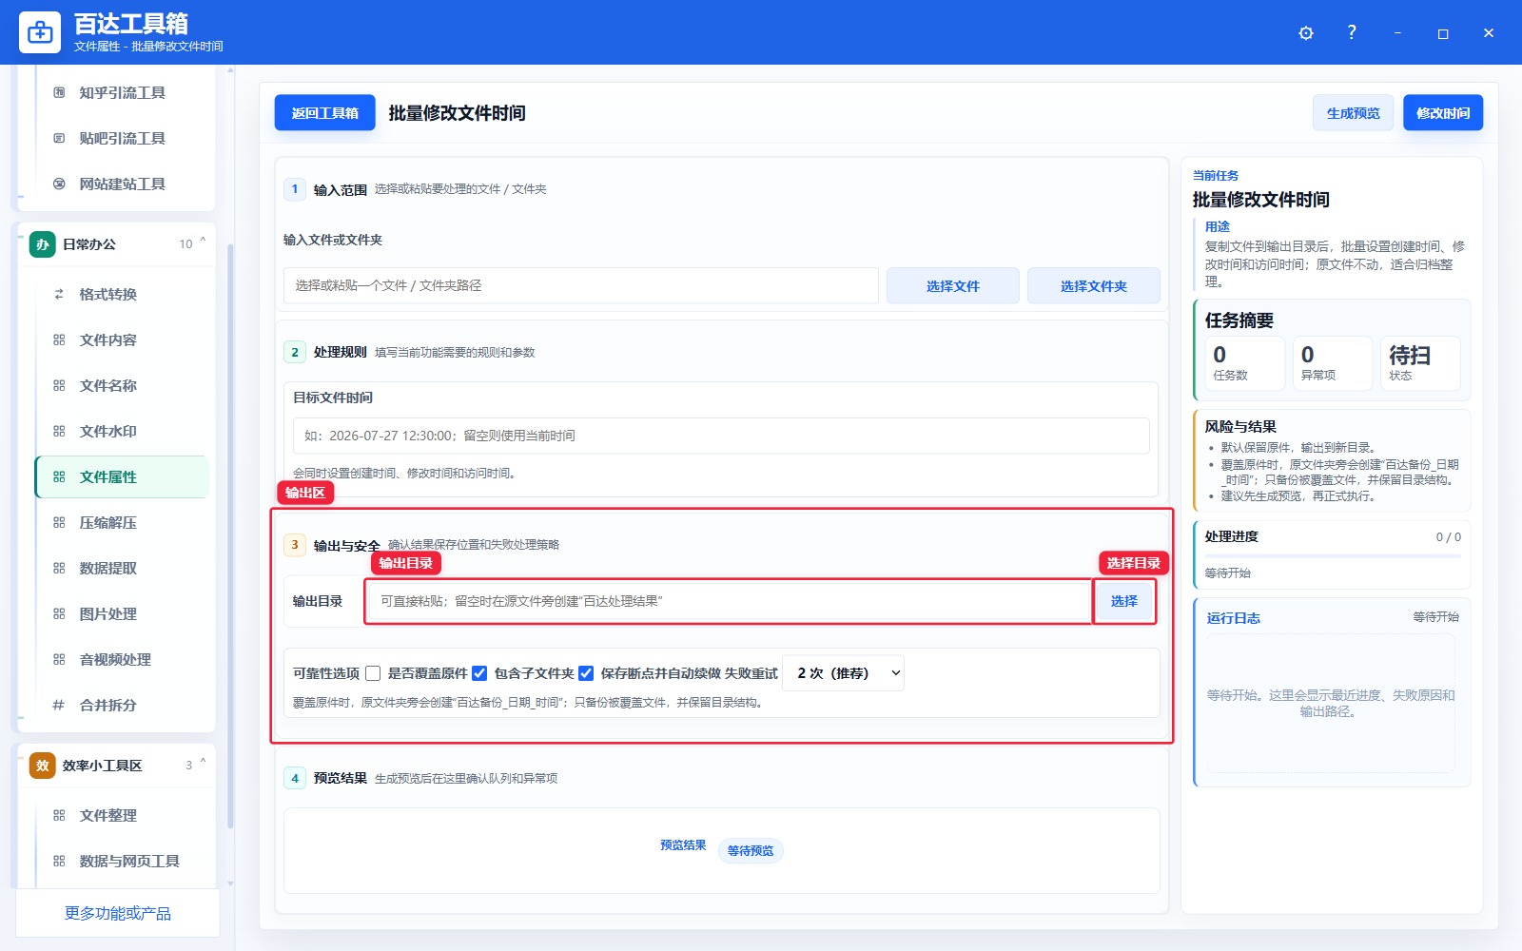Click the 选择文件 button
1522x951 pixels.
tap(953, 285)
